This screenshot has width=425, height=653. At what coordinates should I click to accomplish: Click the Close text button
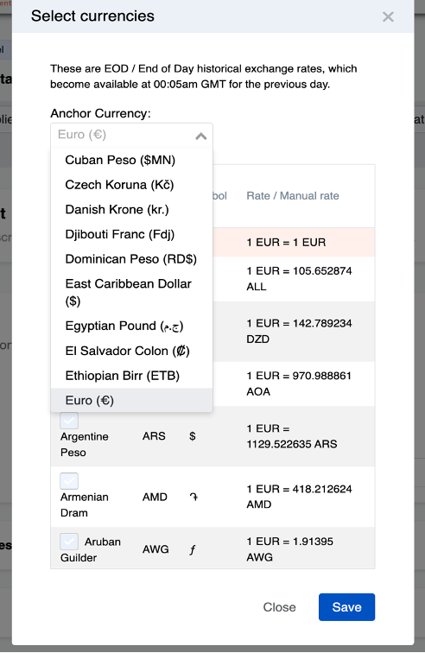[279, 607]
